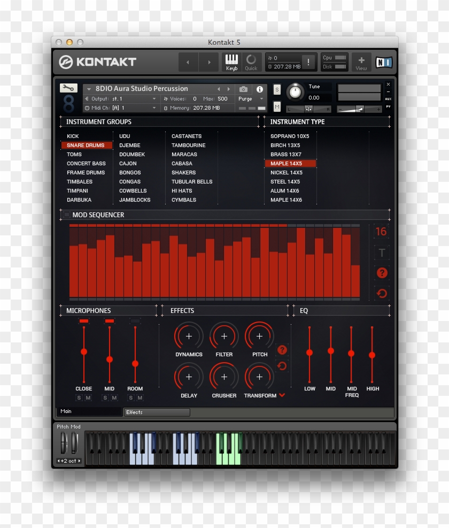Click the 16 step count in Mod Sequencer

click(381, 232)
